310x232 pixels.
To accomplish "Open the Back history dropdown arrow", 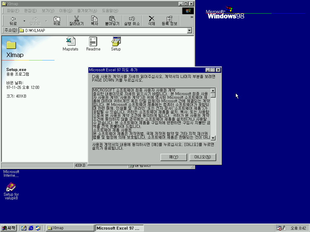I will tap(24, 21).
